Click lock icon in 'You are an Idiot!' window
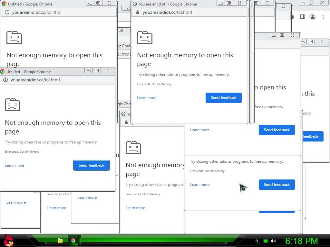Image resolution: width=330 pixels, height=247 pixels. 137,12
